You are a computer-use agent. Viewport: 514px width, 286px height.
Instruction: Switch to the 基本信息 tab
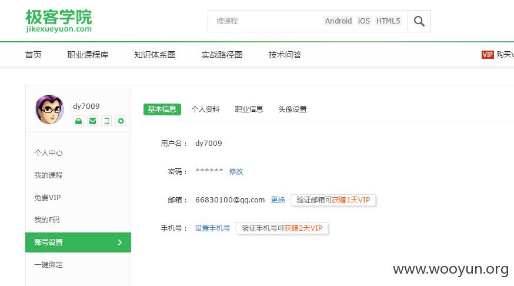(x=162, y=109)
